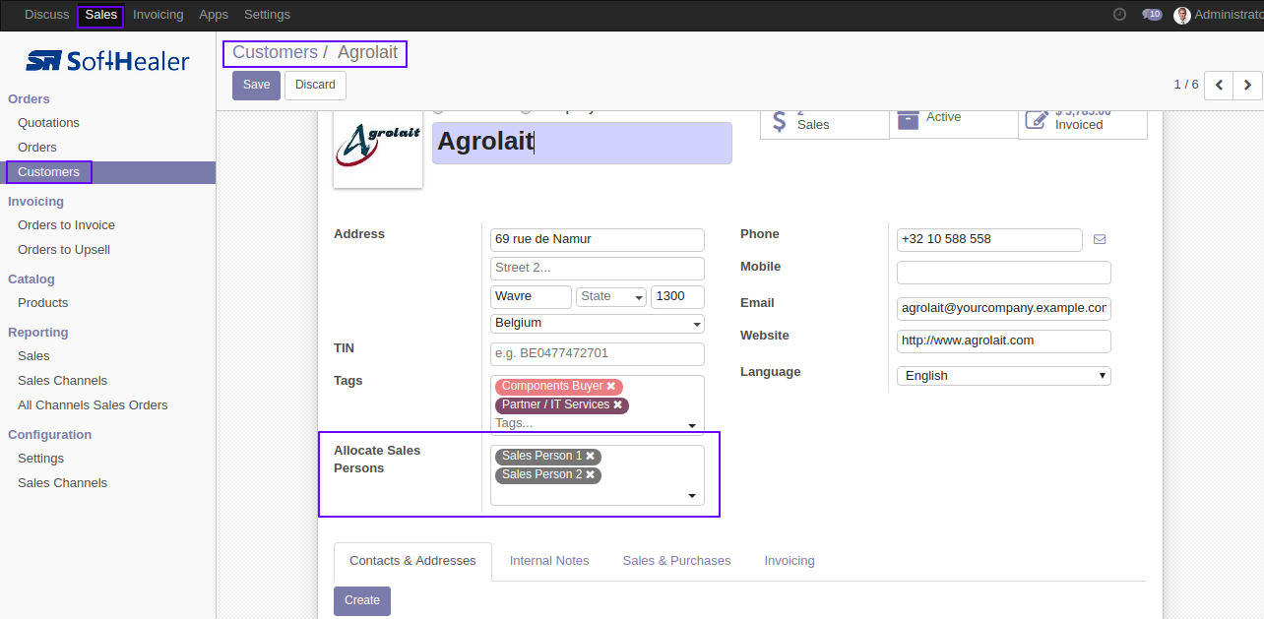
Task: Open the Invoiced stat button
Action: [x=1083, y=123]
